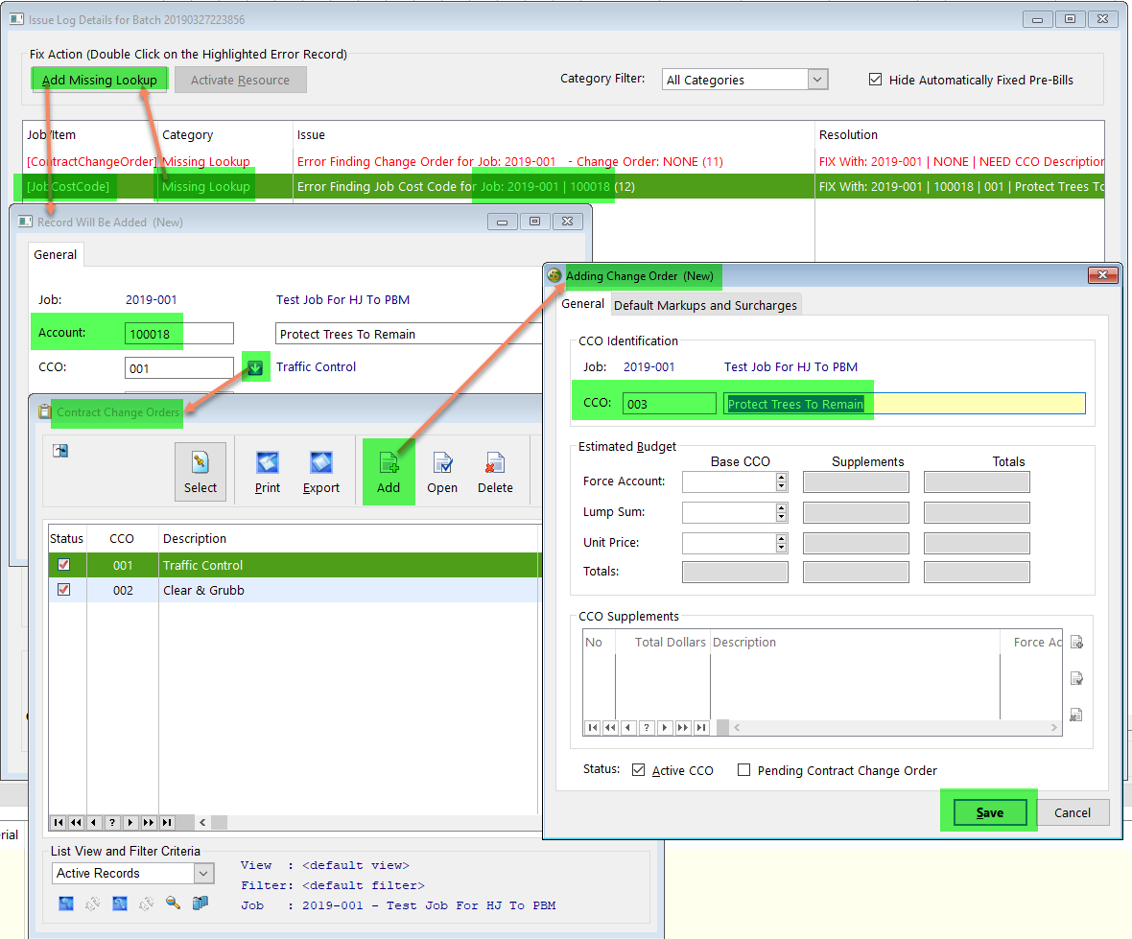Go to previous record in CCO Supplements grid
This screenshot has width=1132, height=939.
(628, 728)
